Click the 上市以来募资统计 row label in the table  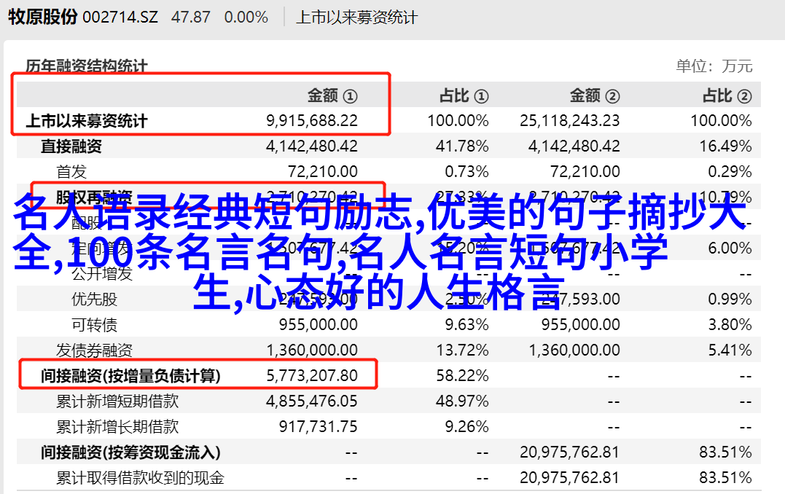tap(87, 121)
